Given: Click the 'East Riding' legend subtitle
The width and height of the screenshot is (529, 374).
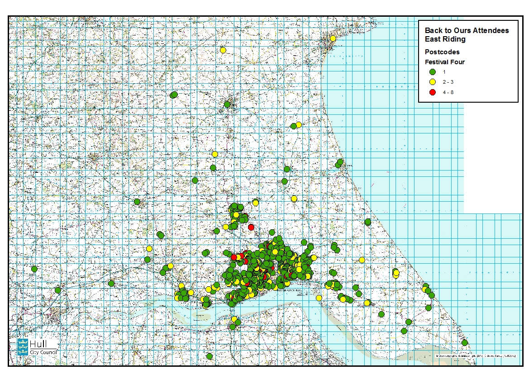Looking at the screenshot, I should tap(445, 39).
